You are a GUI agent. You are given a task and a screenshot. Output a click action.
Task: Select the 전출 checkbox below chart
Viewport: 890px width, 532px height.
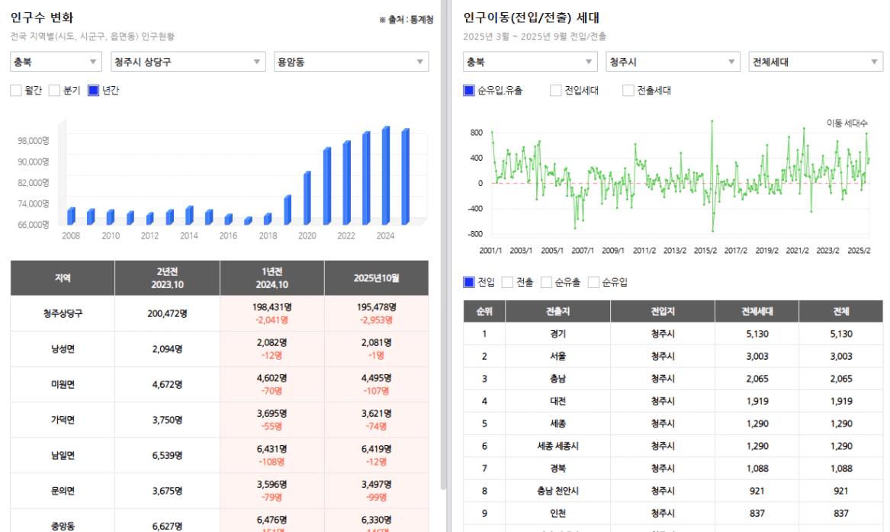tap(507, 283)
